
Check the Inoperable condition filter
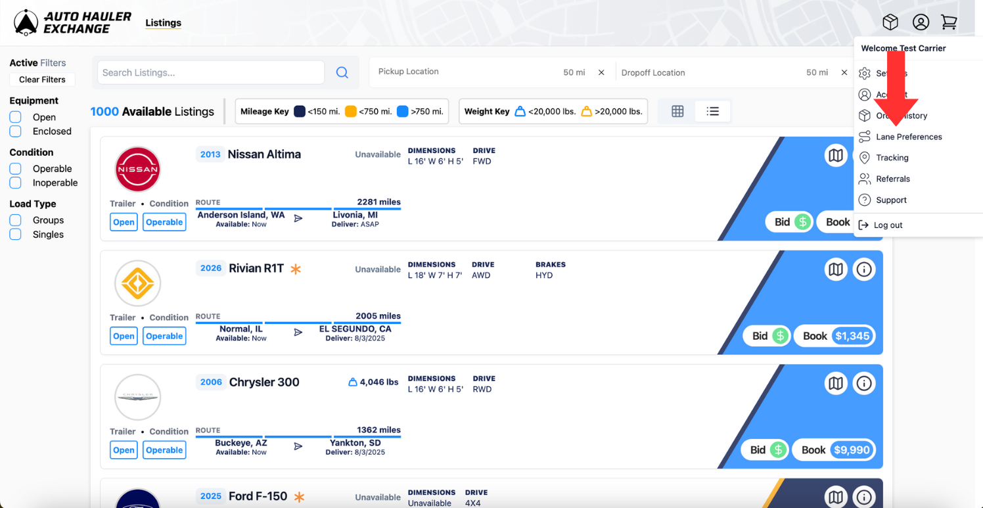[x=15, y=183]
